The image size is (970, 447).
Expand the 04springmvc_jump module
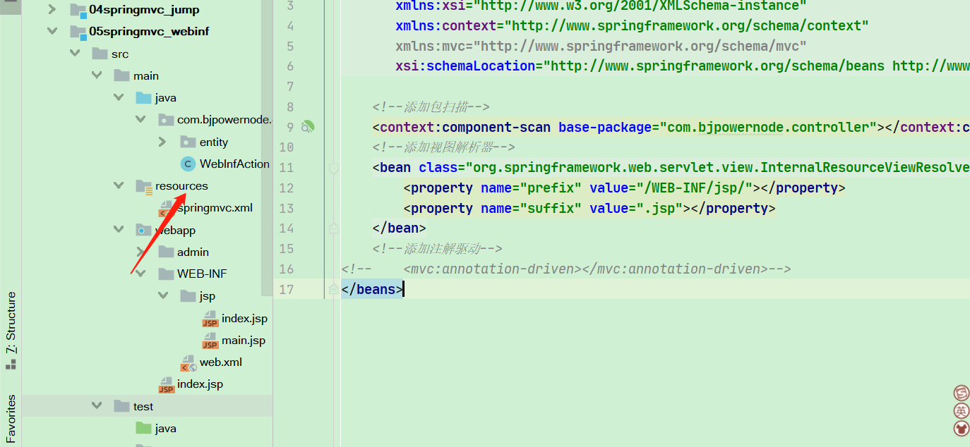(x=52, y=10)
